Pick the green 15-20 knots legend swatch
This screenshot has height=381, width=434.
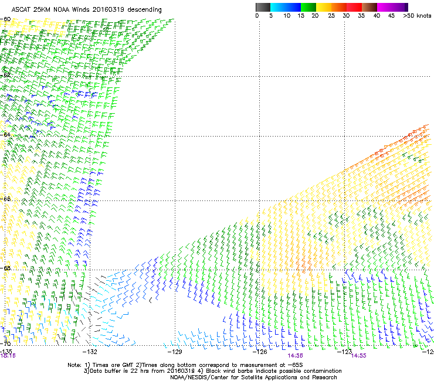(x=308, y=7)
